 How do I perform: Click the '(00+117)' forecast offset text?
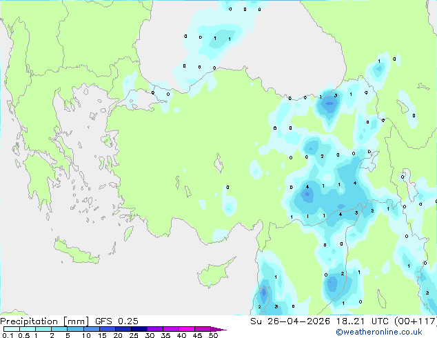click(x=415, y=321)
